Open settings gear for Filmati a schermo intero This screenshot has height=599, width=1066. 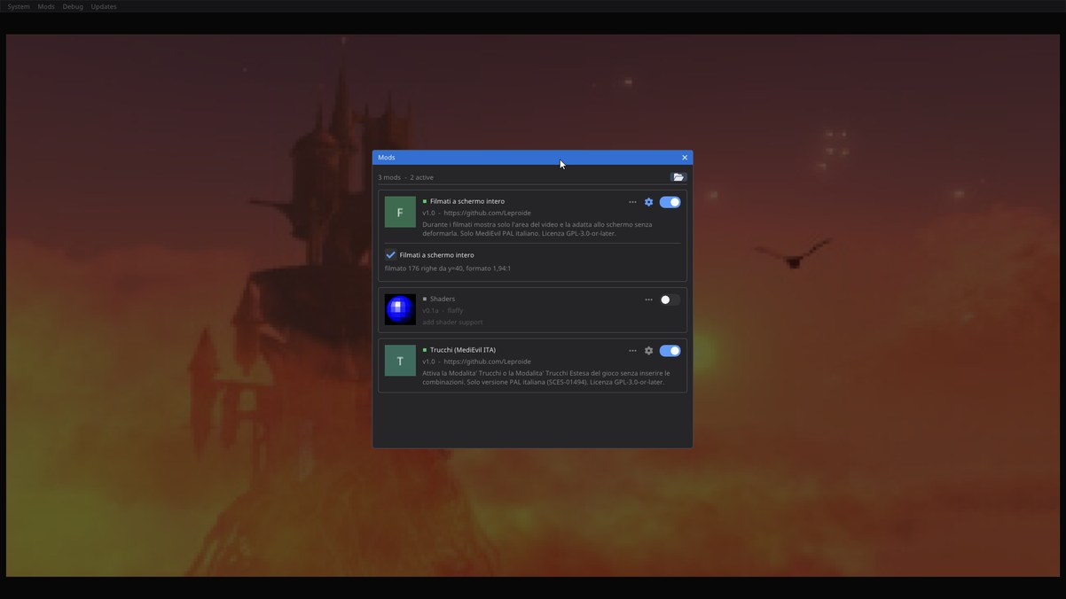pyautogui.click(x=648, y=202)
